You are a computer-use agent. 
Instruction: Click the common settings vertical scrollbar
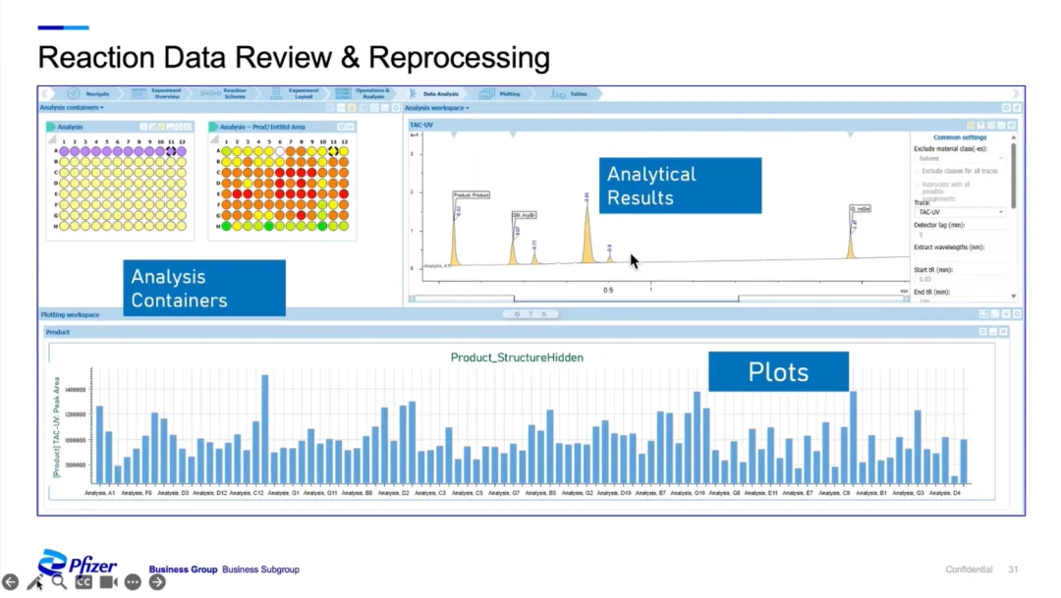tap(1014, 176)
